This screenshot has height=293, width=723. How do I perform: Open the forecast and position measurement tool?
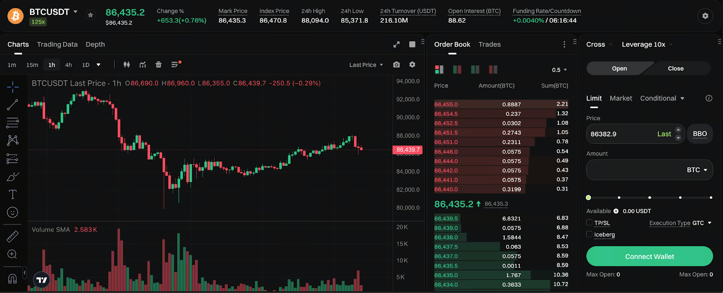(13, 158)
